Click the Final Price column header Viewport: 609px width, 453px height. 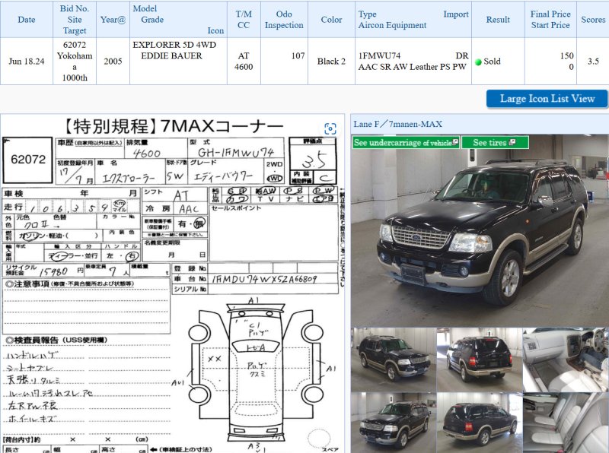(550, 14)
